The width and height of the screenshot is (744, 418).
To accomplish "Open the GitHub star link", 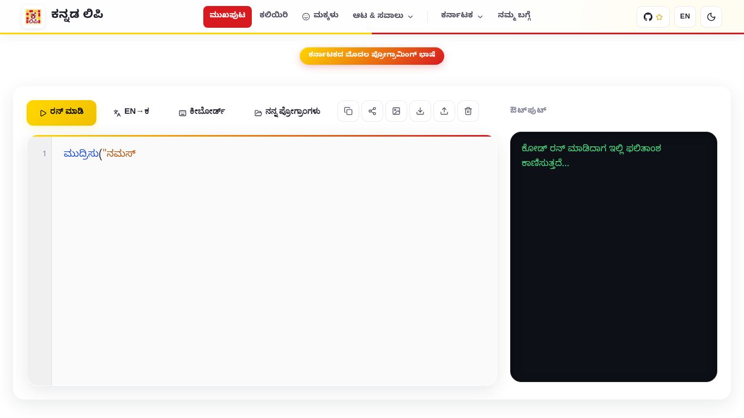I will (653, 17).
